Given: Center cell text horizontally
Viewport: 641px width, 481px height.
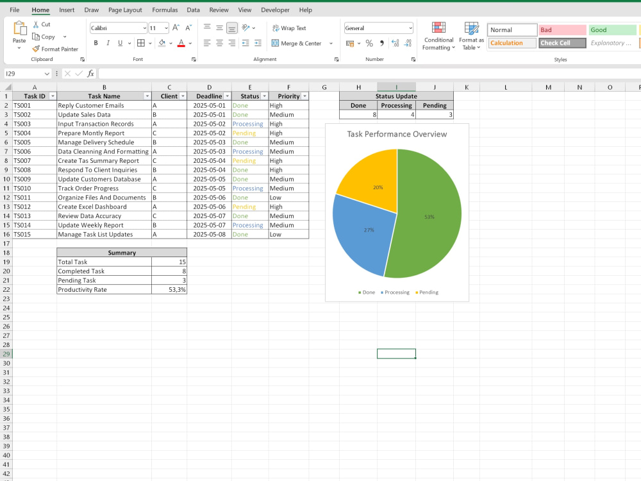Looking at the screenshot, I should click(x=219, y=43).
